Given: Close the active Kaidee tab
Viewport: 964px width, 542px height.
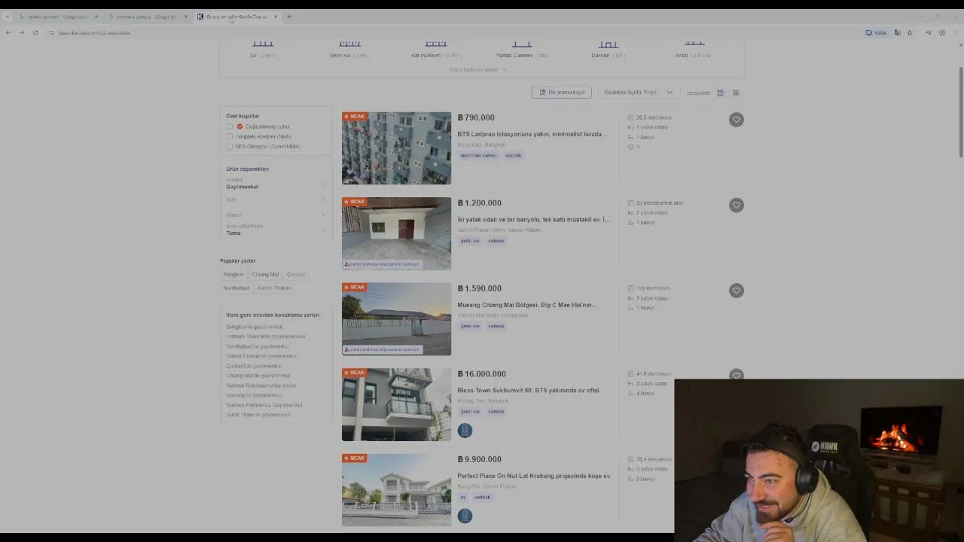Looking at the screenshot, I should (x=276, y=17).
